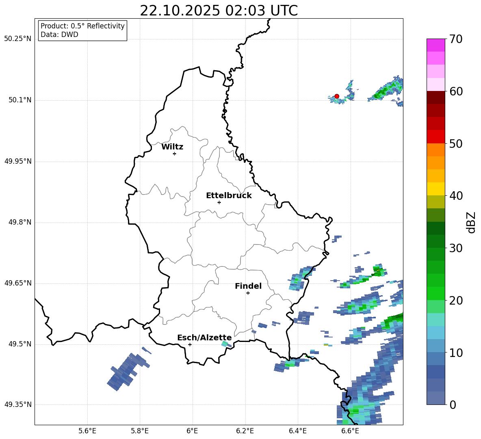Image resolution: width=481 pixels, height=439 pixels.
Task: Click the 6.4°E longitude label
Action: [297, 431]
